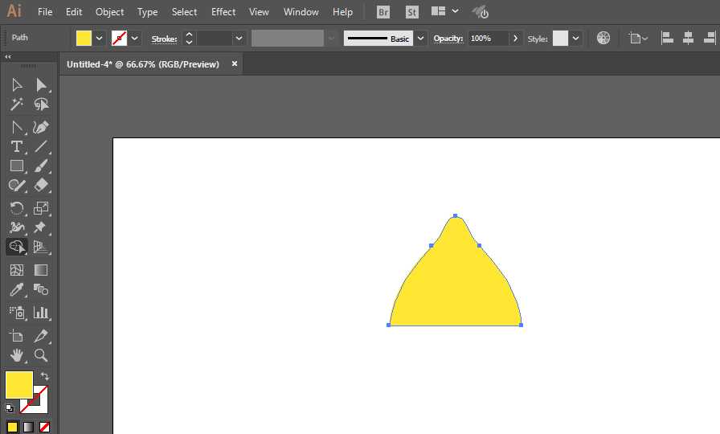Image resolution: width=720 pixels, height=434 pixels.
Task: Activate the Gradient tool
Action: coord(41,270)
